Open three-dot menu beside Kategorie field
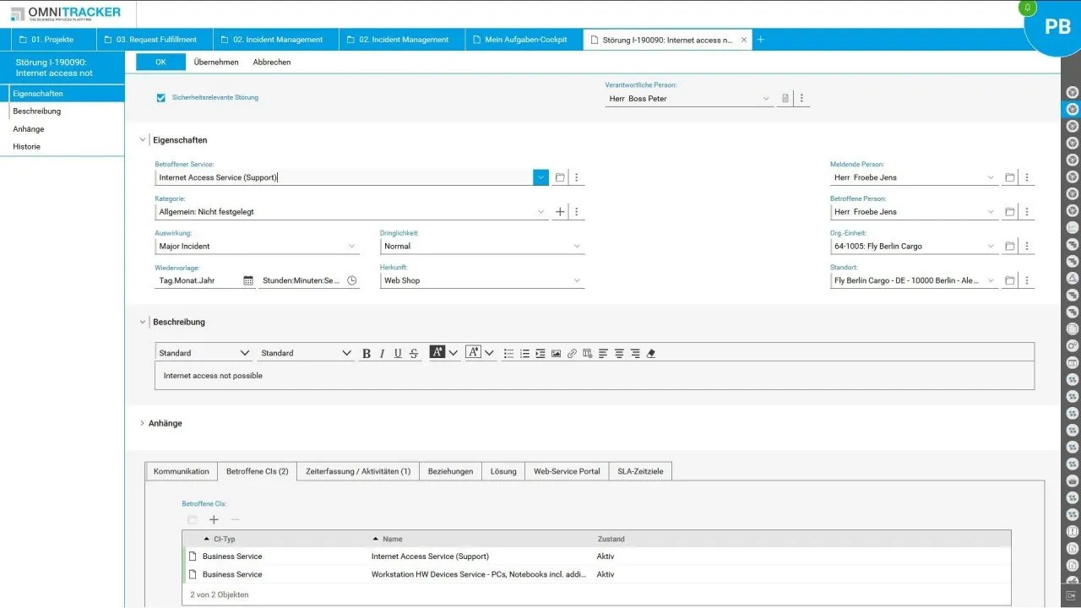The height and width of the screenshot is (608, 1081). pos(577,212)
